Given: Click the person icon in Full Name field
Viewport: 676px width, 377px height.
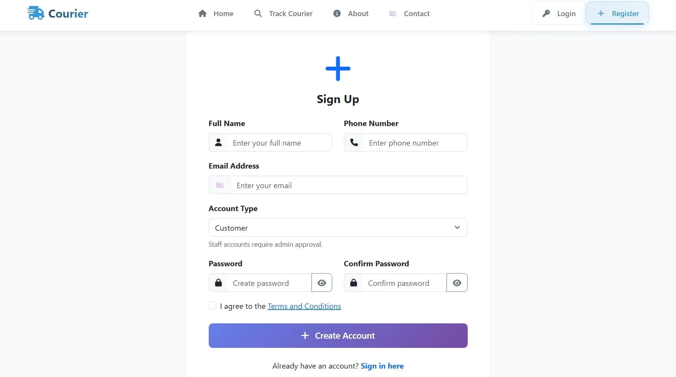Looking at the screenshot, I should 218,142.
